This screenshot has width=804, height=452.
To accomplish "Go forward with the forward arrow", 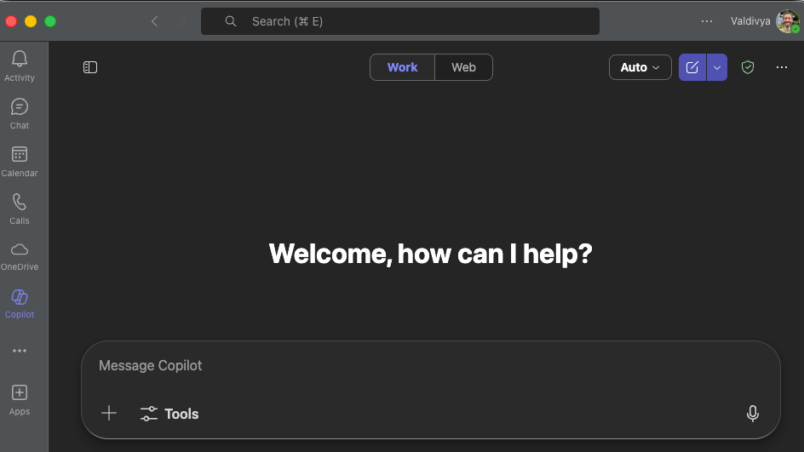I will pyautogui.click(x=182, y=21).
